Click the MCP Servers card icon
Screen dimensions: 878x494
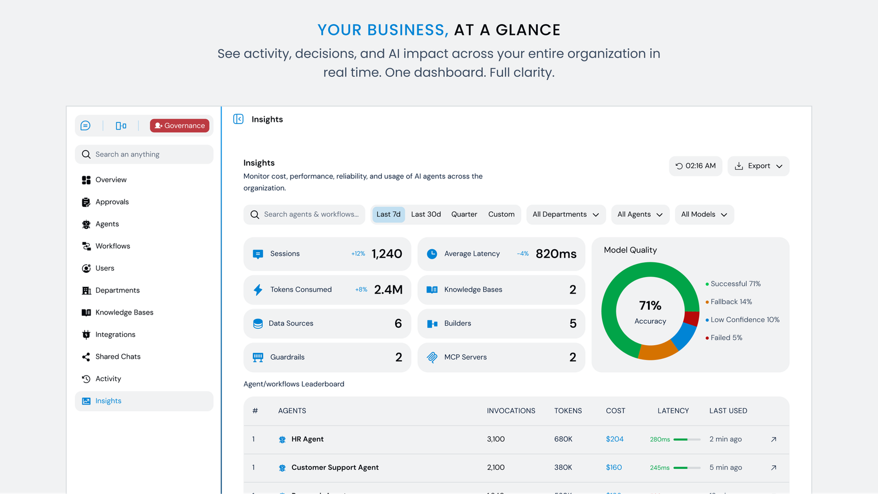432,357
